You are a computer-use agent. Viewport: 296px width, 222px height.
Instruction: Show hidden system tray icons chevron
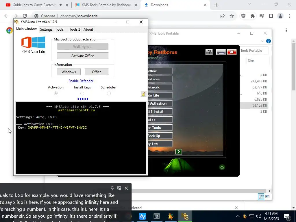238,216
